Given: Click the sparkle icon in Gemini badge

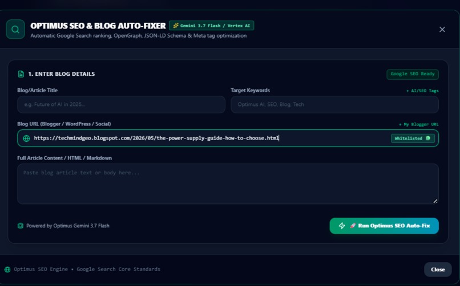Looking at the screenshot, I should click(176, 26).
